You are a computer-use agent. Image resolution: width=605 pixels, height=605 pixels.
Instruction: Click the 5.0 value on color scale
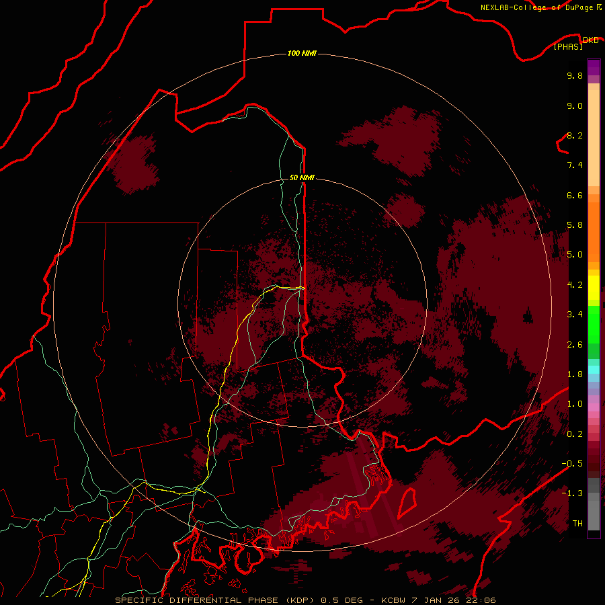(x=575, y=255)
